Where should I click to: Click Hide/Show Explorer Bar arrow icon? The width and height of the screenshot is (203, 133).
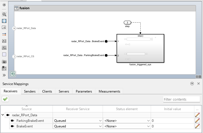pos(4,5)
